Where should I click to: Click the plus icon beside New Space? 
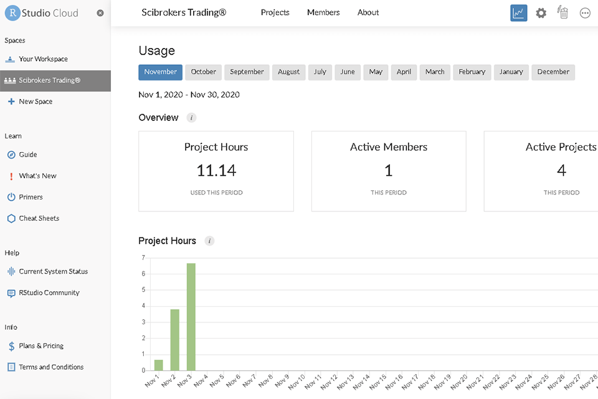11,102
